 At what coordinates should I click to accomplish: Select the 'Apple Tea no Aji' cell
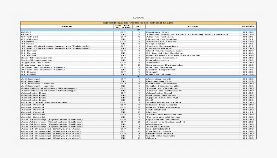(x=193, y=98)
